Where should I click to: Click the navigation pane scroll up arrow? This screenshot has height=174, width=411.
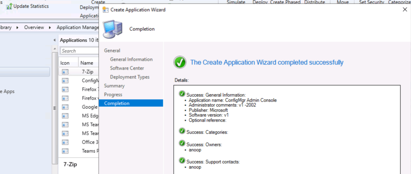tap(55, 49)
